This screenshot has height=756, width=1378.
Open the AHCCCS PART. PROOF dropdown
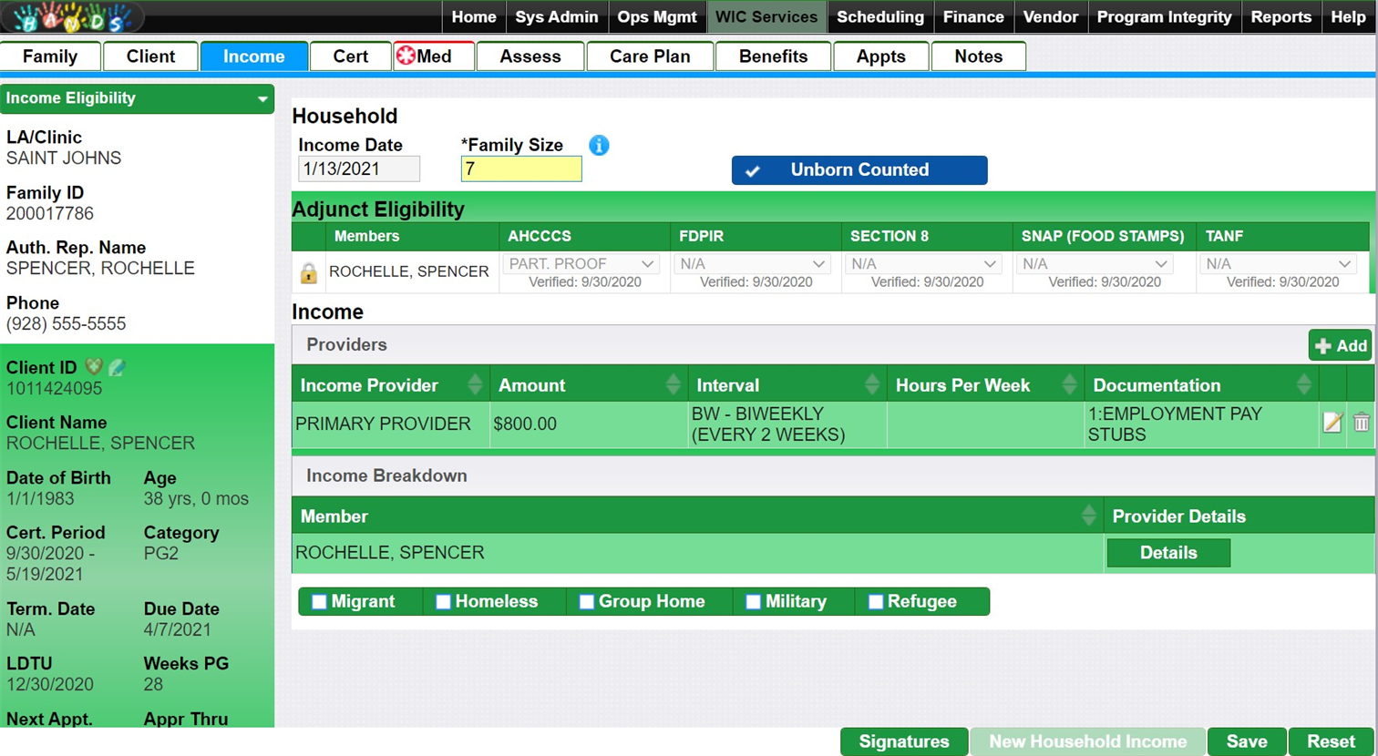point(581,264)
